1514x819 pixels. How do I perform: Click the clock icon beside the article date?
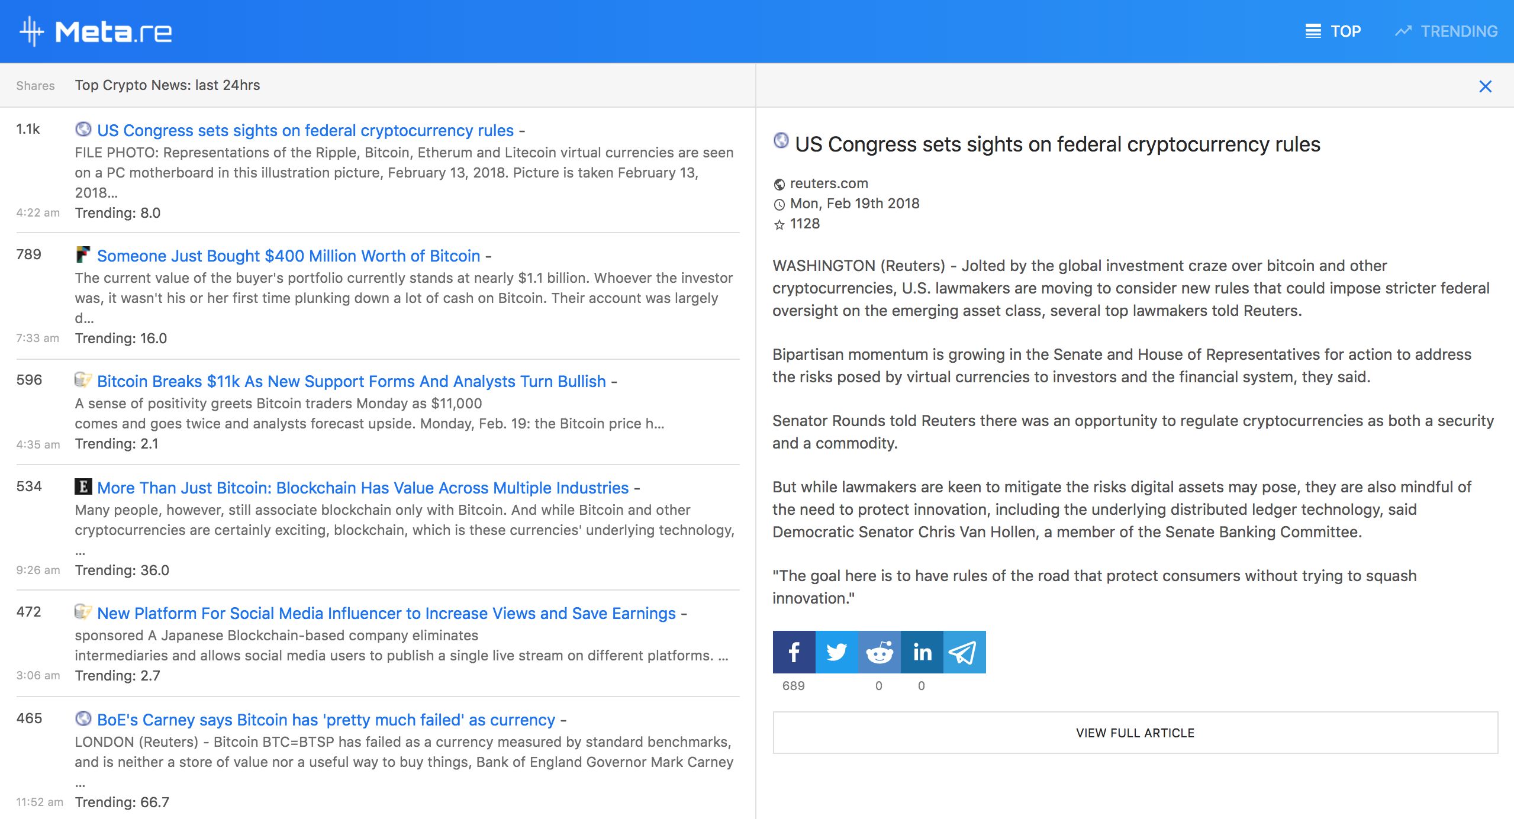click(x=779, y=204)
